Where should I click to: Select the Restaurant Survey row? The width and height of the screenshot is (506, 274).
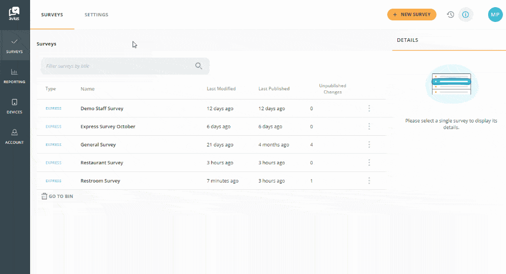[x=102, y=163]
